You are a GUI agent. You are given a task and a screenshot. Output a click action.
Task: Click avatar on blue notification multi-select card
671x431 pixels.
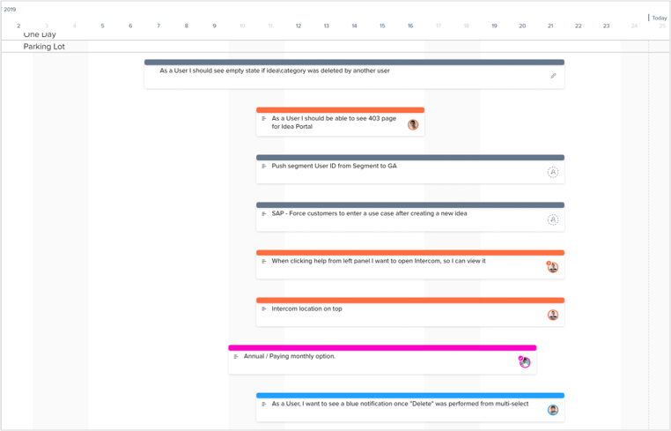pyautogui.click(x=553, y=410)
